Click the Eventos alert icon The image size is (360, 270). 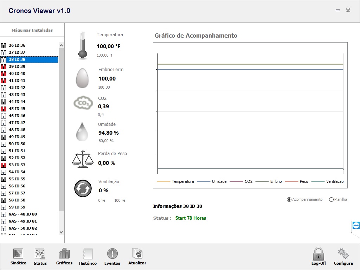pyautogui.click(x=112, y=254)
